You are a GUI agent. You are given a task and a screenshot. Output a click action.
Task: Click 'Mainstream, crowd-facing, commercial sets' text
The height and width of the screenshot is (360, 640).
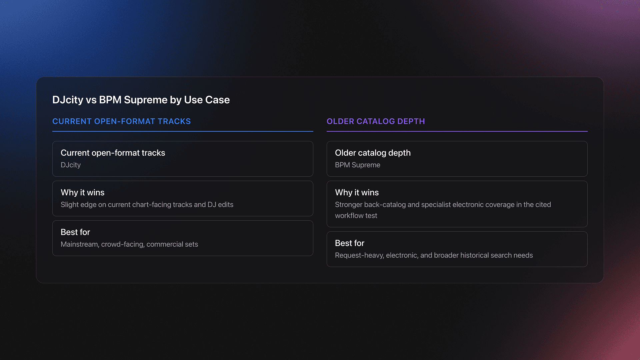129,244
